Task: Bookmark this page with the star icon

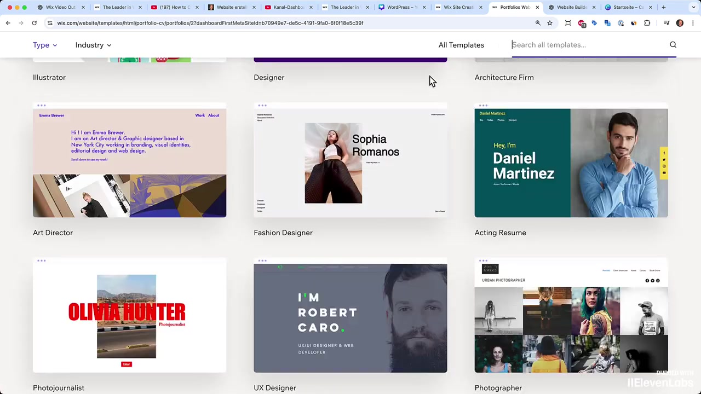Action: (550, 23)
